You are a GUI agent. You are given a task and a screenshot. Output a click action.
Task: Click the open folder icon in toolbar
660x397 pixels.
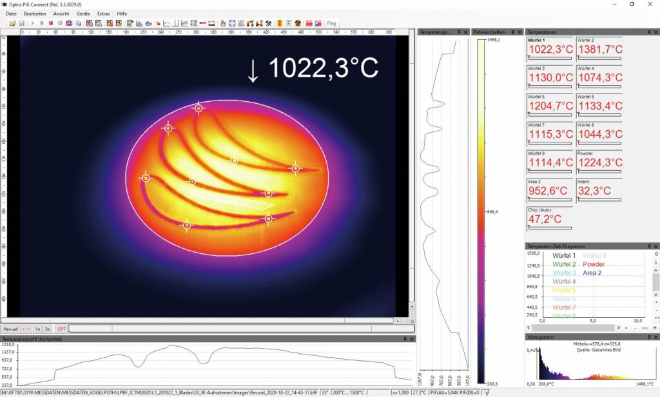point(12,23)
